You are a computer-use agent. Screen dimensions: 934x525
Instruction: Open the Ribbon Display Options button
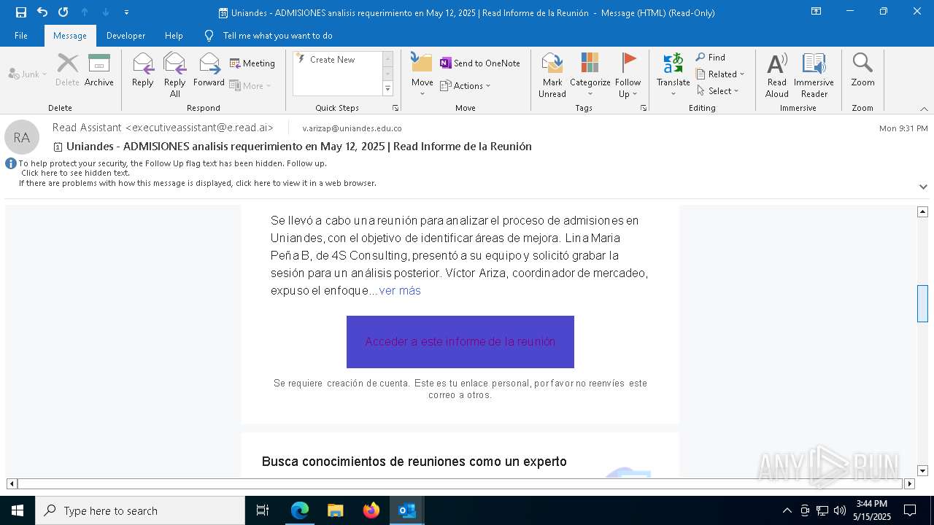pos(817,12)
